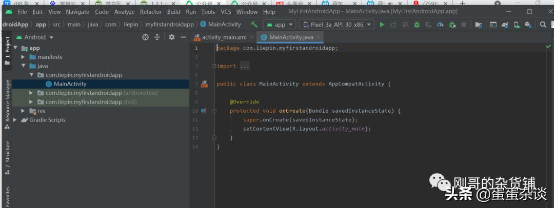This screenshot has width=554, height=208.
Task: Expand the manifests folder
Action: 23,57
